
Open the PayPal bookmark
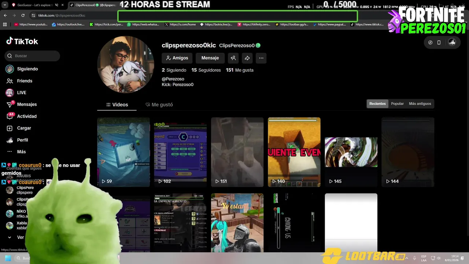coord(329,25)
